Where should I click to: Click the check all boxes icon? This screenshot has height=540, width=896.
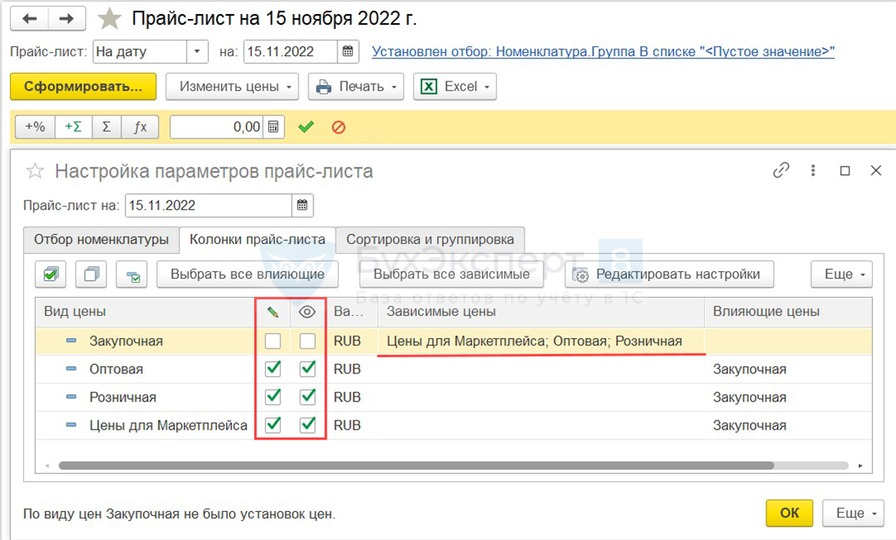[x=51, y=275]
